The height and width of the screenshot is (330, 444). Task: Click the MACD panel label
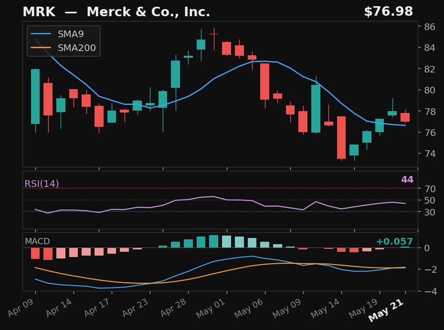(37, 241)
